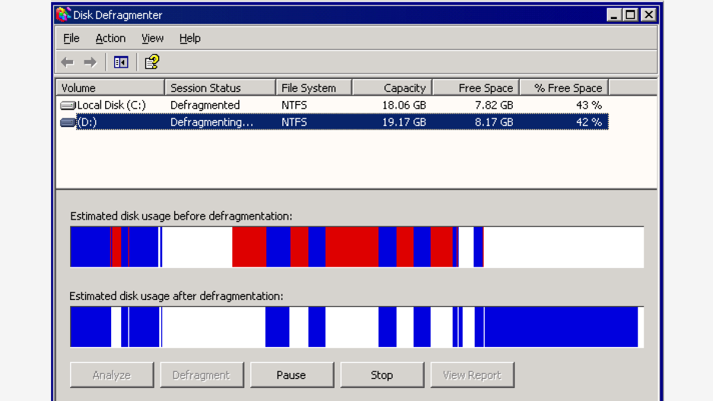This screenshot has width=713, height=401.
Task: Maximize the Disk Defragmenter window
Action: click(x=630, y=15)
